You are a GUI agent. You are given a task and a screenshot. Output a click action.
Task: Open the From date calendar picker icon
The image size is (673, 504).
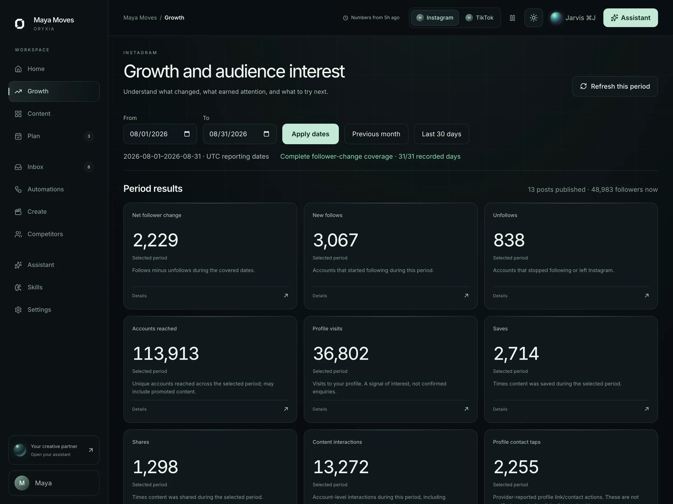(x=187, y=134)
